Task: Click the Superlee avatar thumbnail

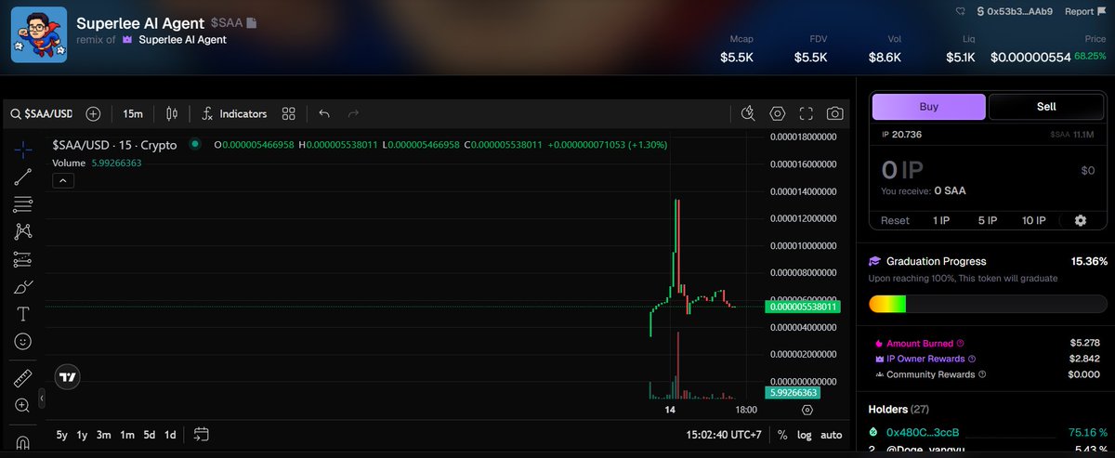Action: (39, 34)
